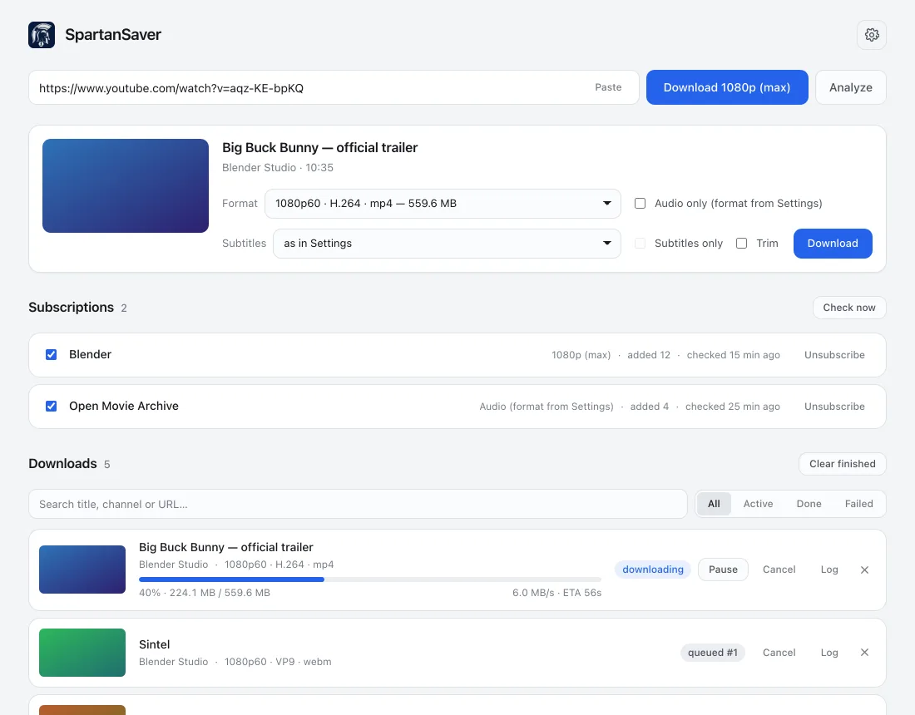The height and width of the screenshot is (715, 915).
Task: Click the Download 1080p (max) button
Action: [727, 87]
